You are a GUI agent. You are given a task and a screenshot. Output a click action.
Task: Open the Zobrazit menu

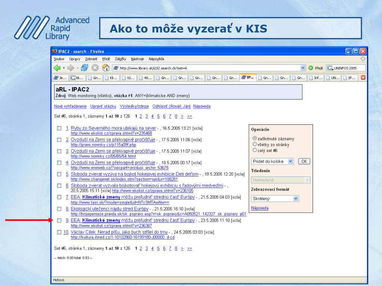91,59
